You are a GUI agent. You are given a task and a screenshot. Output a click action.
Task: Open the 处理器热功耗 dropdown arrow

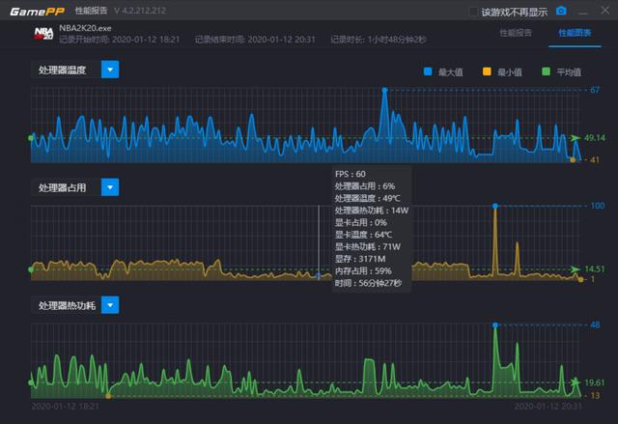[110, 305]
